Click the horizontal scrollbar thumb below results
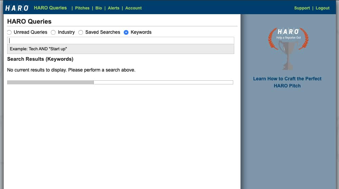This screenshot has width=339, height=189. [51, 82]
